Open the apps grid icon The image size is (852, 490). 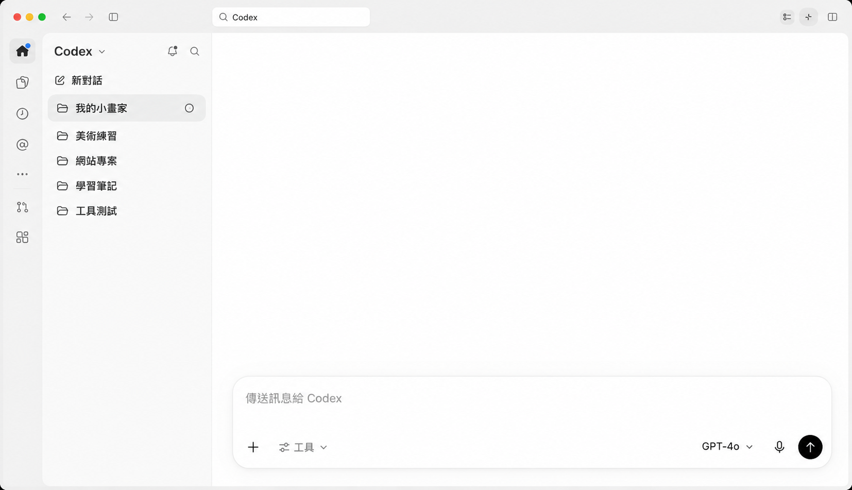[x=22, y=237]
